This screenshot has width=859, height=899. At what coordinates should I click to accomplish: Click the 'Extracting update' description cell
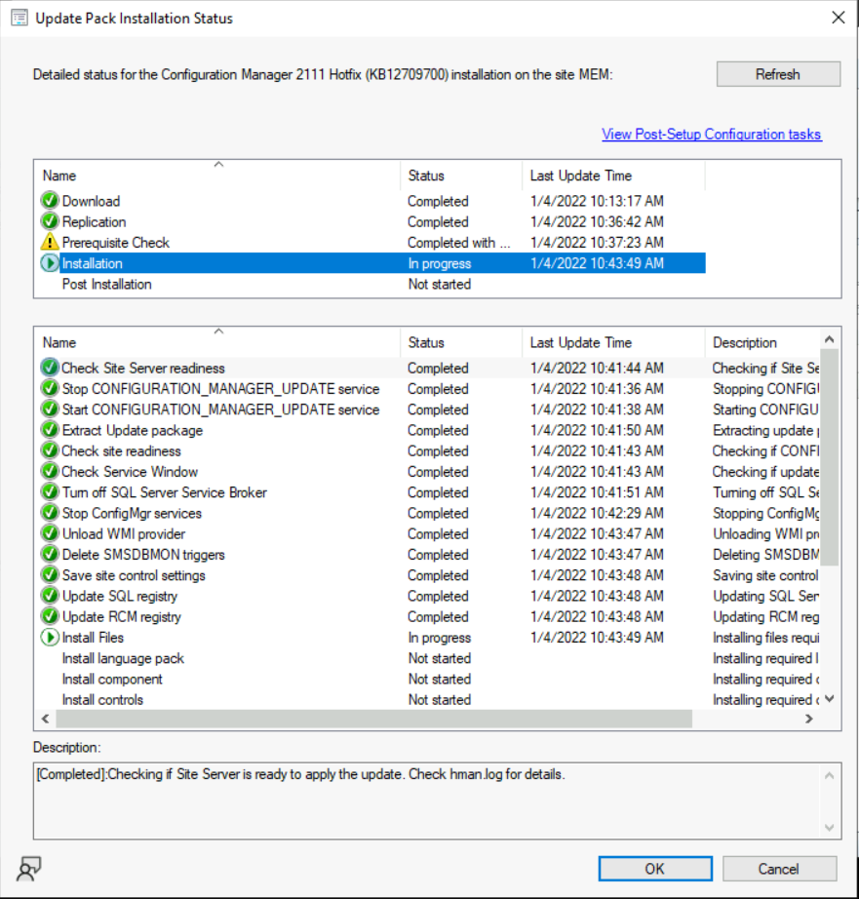click(765, 430)
